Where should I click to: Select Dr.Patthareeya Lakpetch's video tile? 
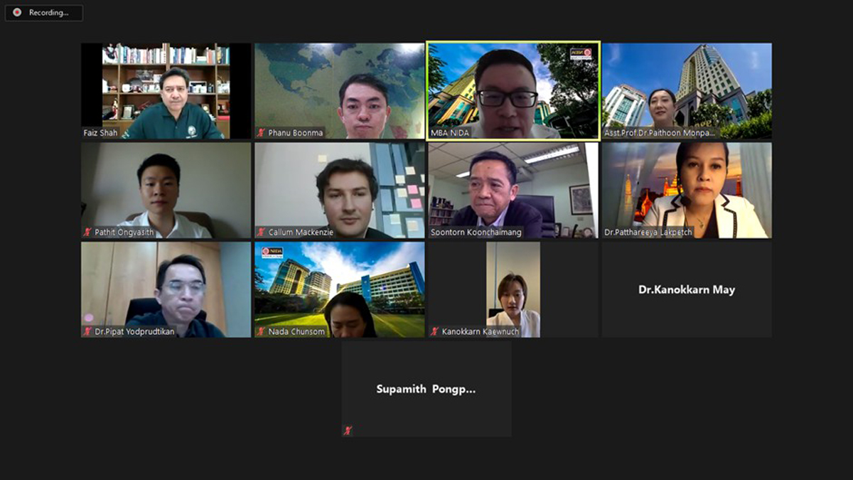687,190
